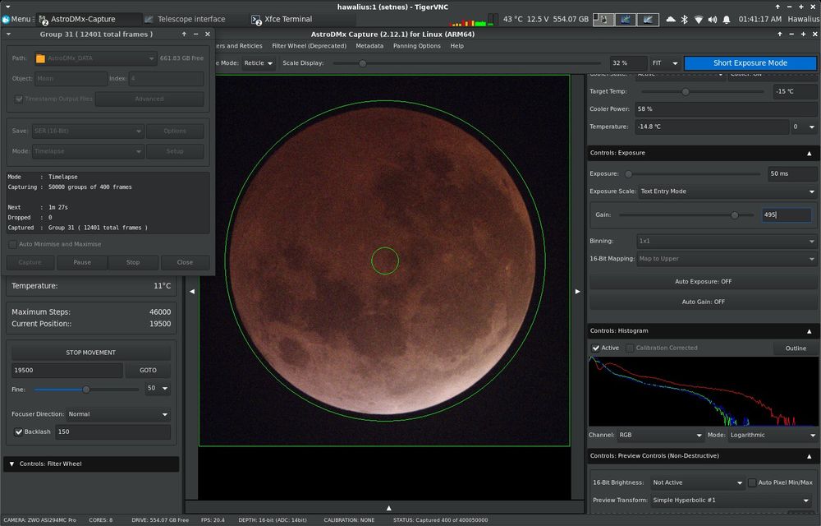Viewport: 821px width, 526px height.
Task: Select the third workspace switcher thumbnail
Action: pyautogui.click(x=649, y=20)
